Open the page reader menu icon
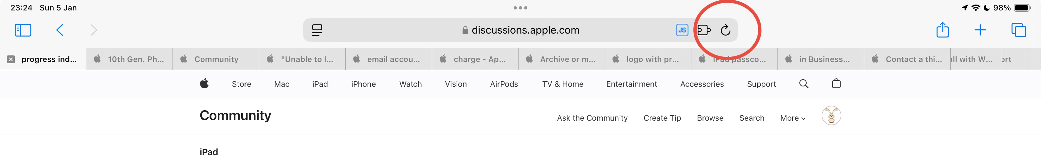Image resolution: width=1041 pixels, height=166 pixels. tap(317, 30)
